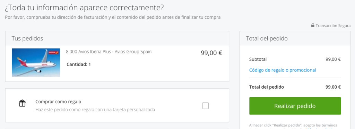355x129 pixels.
Task: Click the personalised gift card description text
Action: [x=95, y=110]
